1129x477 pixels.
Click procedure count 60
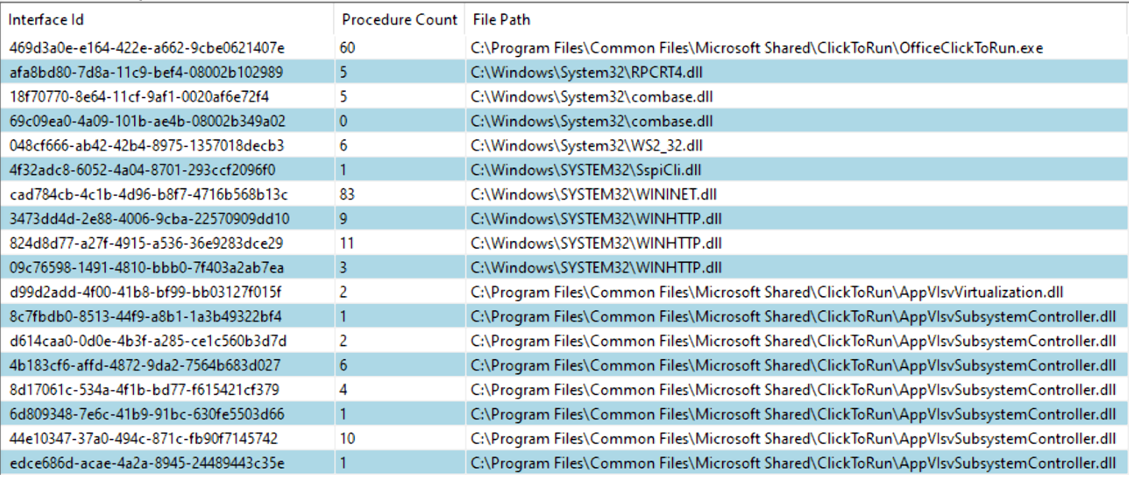pyautogui.click(x=347, y=48)
